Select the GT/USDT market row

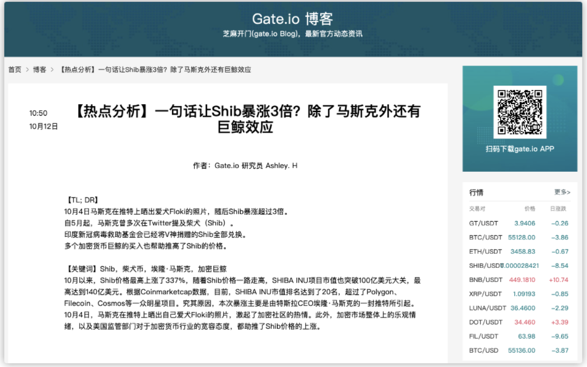pos(519,223)
